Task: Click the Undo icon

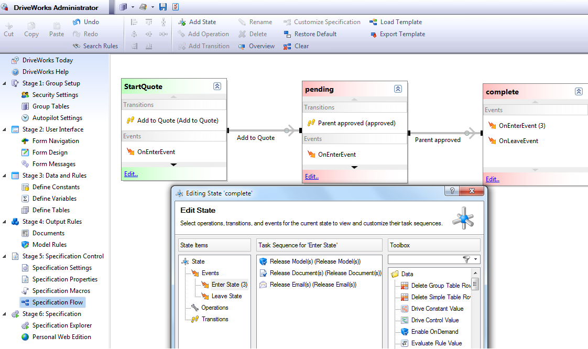Action: coord(77,22)
